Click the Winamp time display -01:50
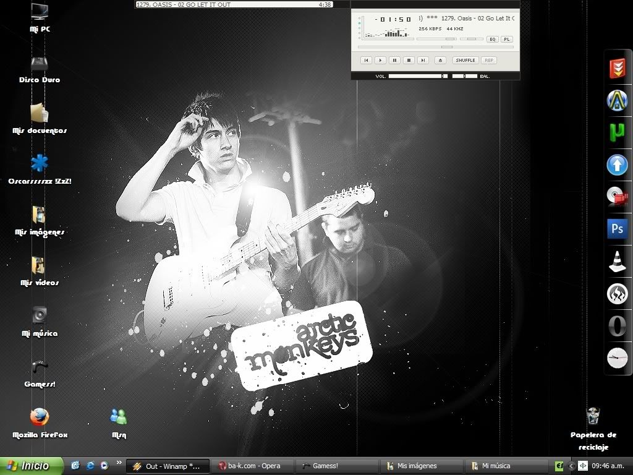This screenshot has width=633, height=475. point(393,19)
